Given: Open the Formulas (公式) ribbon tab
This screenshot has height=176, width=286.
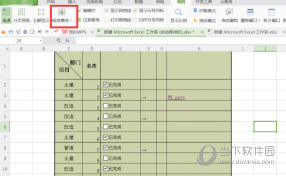Looking at the screenshot, I should (x=117, y=2).
